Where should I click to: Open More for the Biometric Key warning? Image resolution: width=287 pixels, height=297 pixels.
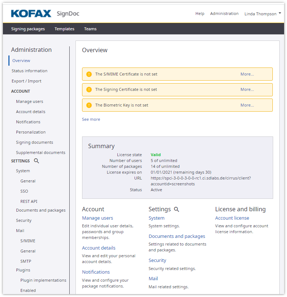pyautogui.click(x=247, y=105)
